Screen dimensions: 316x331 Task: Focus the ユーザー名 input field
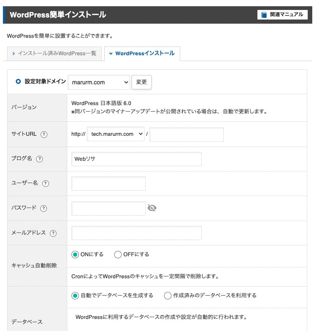pos(109,184)
